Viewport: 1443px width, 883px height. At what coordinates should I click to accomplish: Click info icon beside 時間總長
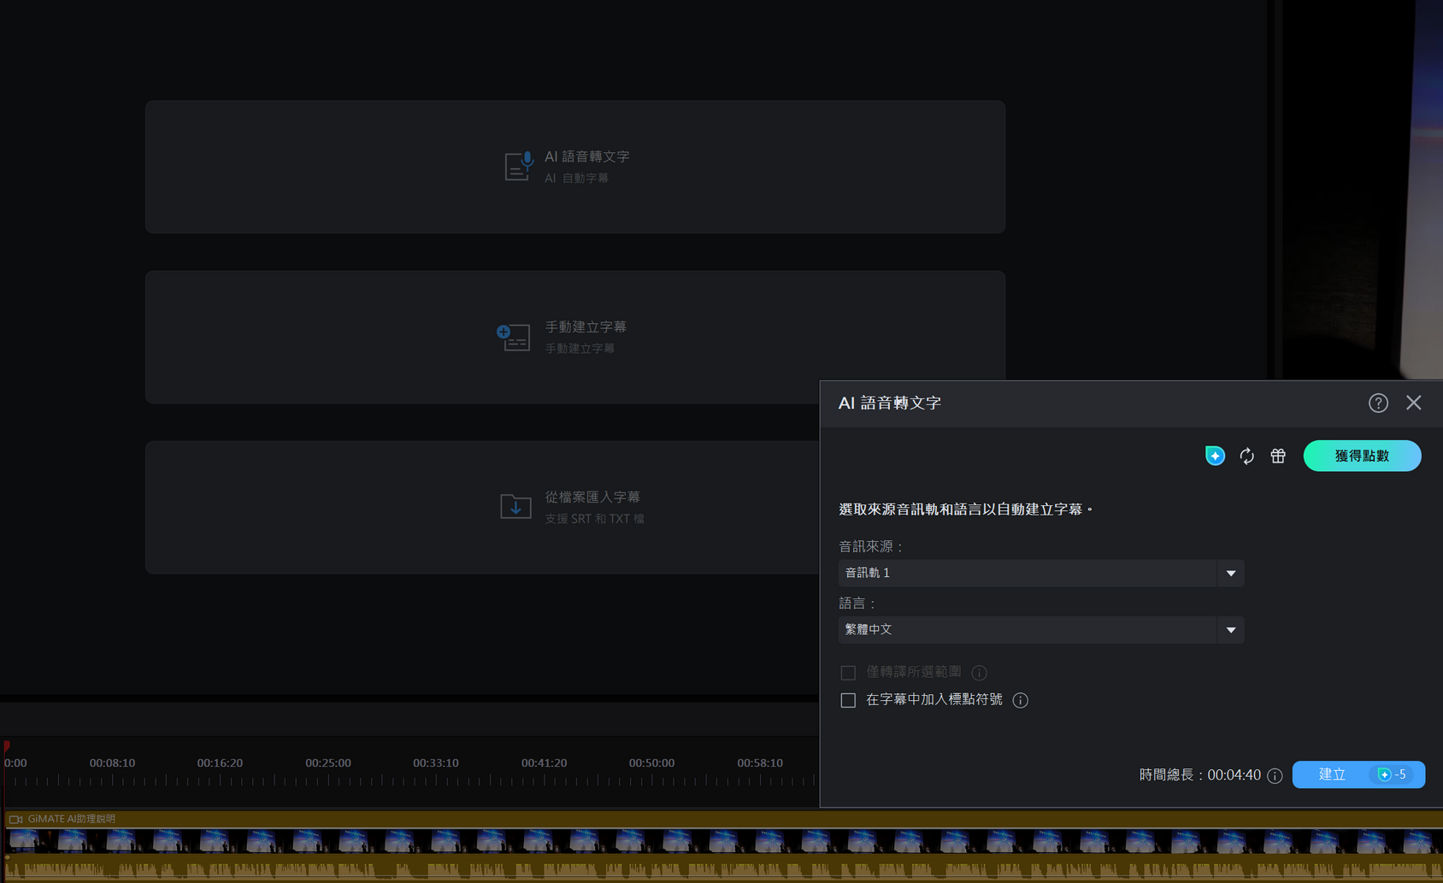pos(1275,775)
